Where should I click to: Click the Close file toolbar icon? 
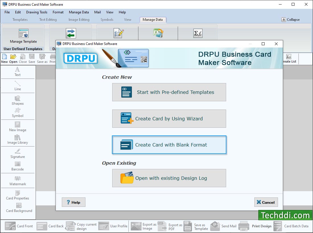[x=23, y=59]
